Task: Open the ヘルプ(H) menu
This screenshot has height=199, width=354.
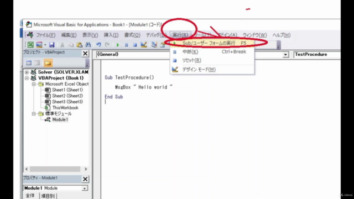Action: [x=282, y=35]
